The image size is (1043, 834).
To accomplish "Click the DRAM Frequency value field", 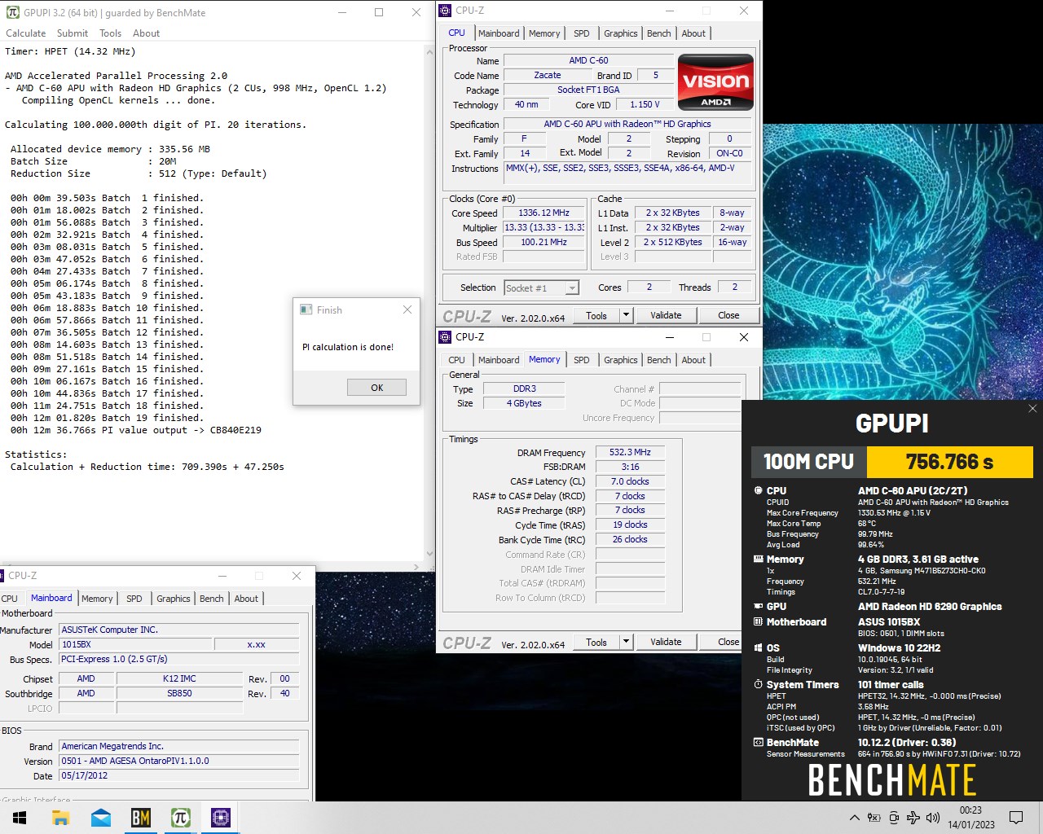I will pyautogui.click(x=631, y=452).
